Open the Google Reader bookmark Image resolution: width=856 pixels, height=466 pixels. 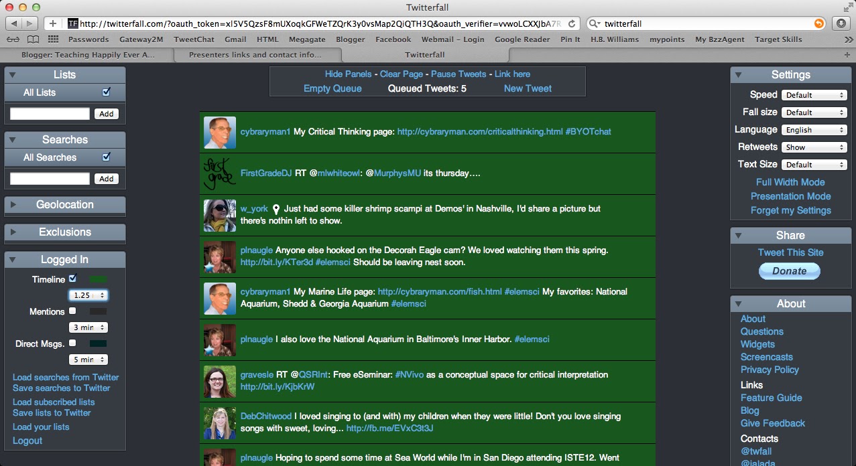[x=522, y=40]
